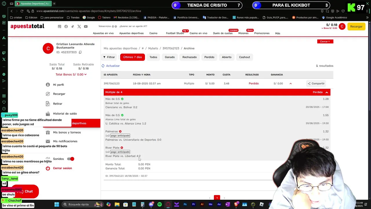Click the Opera logo menu icon
Screen dimensions: 371x209
coord(4,4)
